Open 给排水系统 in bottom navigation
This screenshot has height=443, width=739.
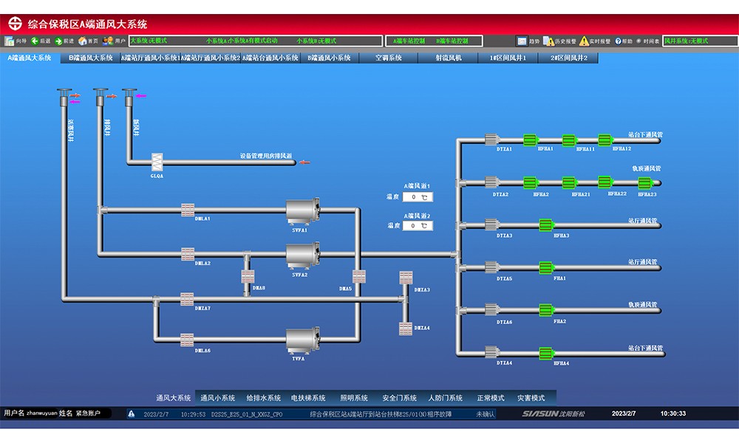[263, 398]
